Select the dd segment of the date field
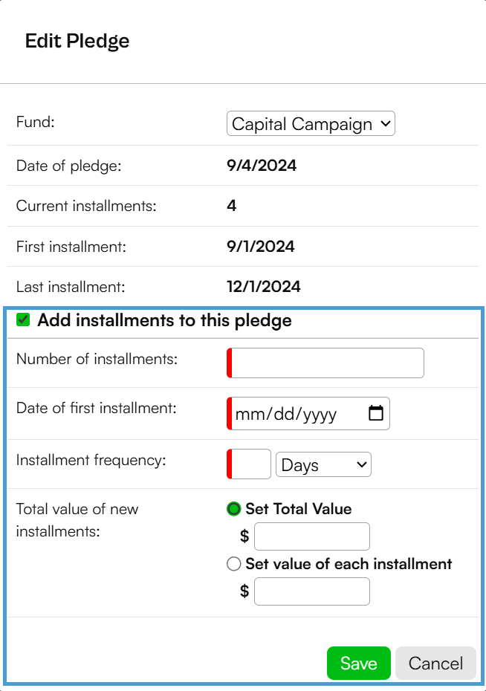 285,415
